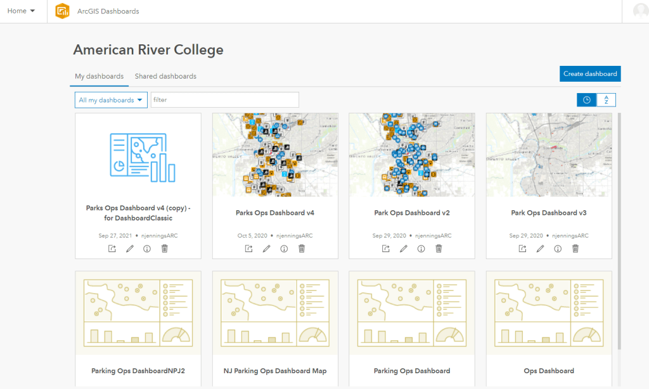Open info icon for Parks Ops Dashboard v4 (copy)

point(147,249)
